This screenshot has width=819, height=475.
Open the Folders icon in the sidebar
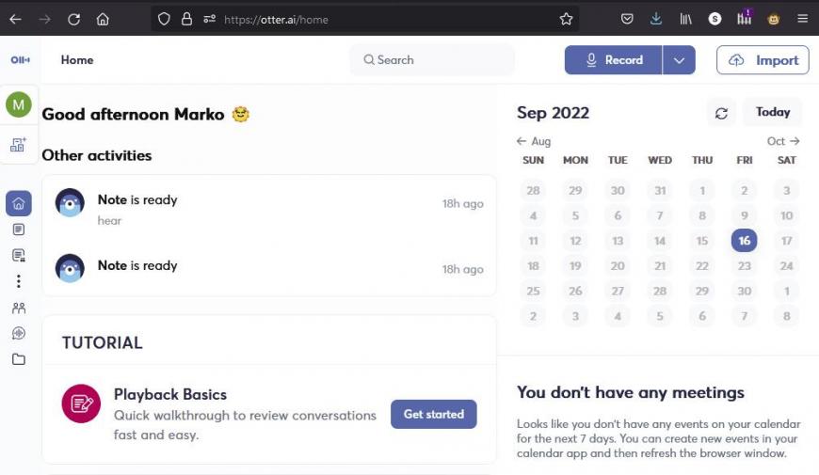click(19, 359)
